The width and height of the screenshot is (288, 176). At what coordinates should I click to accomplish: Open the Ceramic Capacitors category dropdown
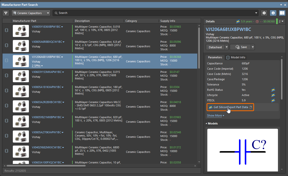coord(31,13)
